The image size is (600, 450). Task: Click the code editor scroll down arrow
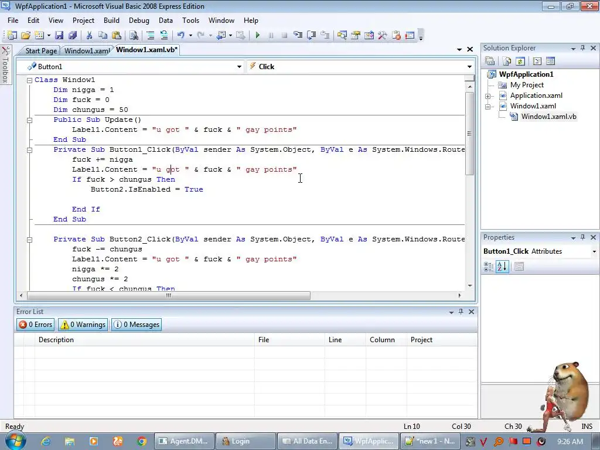[469, 286]
